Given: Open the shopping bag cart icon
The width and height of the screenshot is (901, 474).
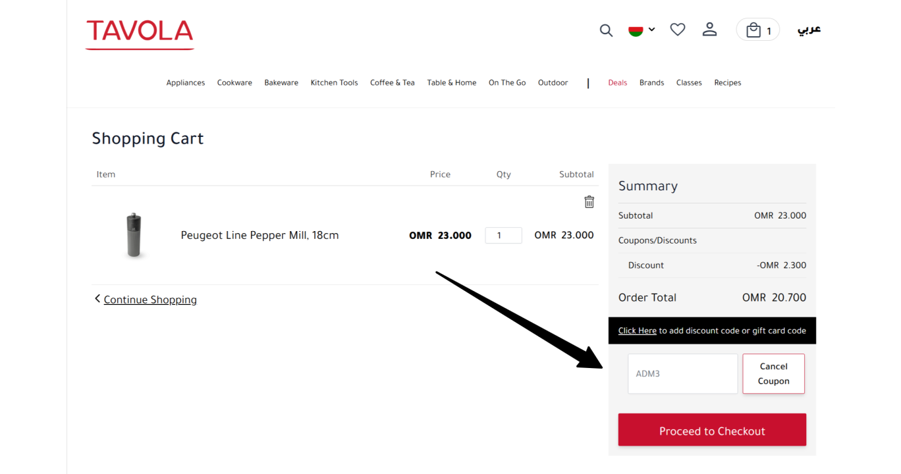Looking at the screenshot, I should coord(758,30).
